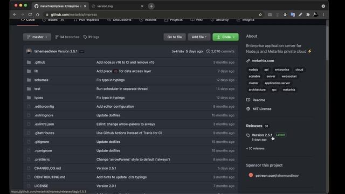This screenshot has height=194, width=345.
Task: View the 34 branches link
Action: coord(67,37)
